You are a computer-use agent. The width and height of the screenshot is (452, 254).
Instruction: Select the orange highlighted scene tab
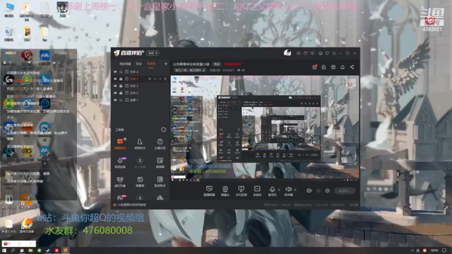(x=151, y=64)
